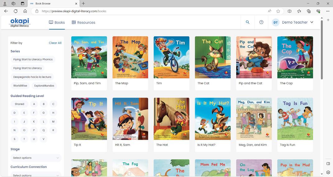Toggle Flying Start to Literacy series filter

pos(27,68)
